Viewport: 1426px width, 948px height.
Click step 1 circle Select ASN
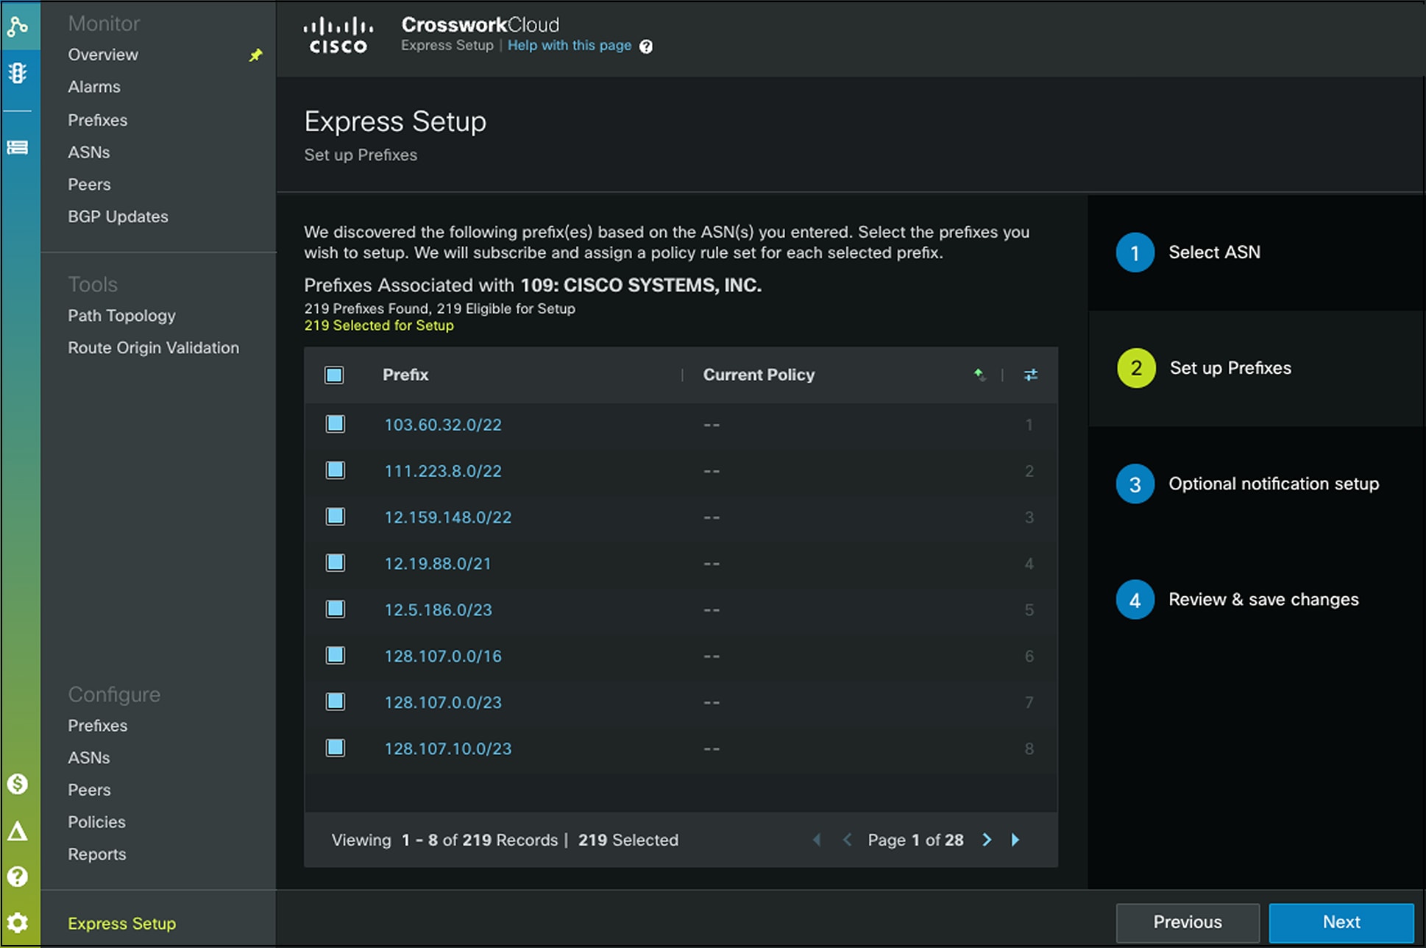1135,252
